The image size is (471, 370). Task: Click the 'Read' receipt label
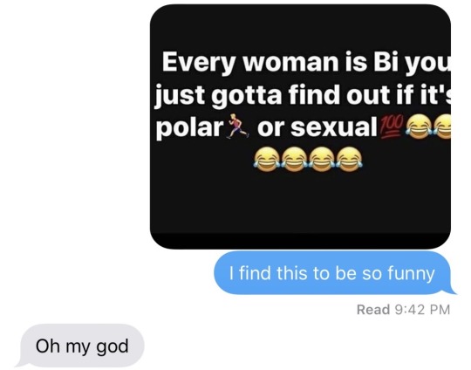pyautogui.click(x=373, y=310)
